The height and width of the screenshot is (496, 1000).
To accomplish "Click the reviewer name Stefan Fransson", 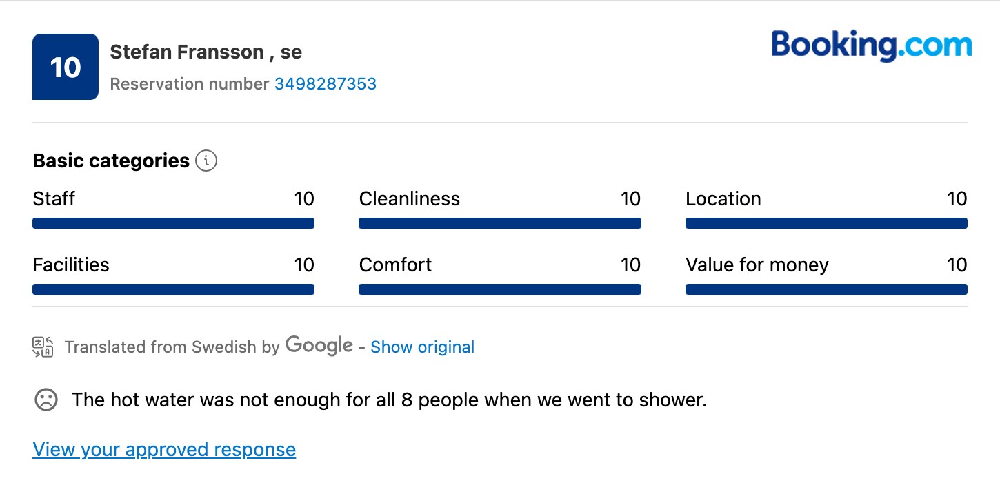I will tap(187, 52).
